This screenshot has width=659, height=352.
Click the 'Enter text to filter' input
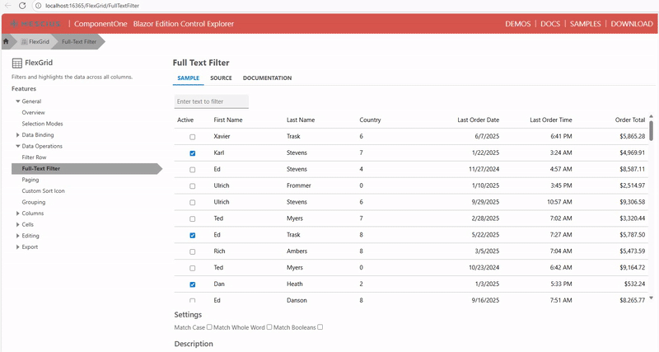212,101
